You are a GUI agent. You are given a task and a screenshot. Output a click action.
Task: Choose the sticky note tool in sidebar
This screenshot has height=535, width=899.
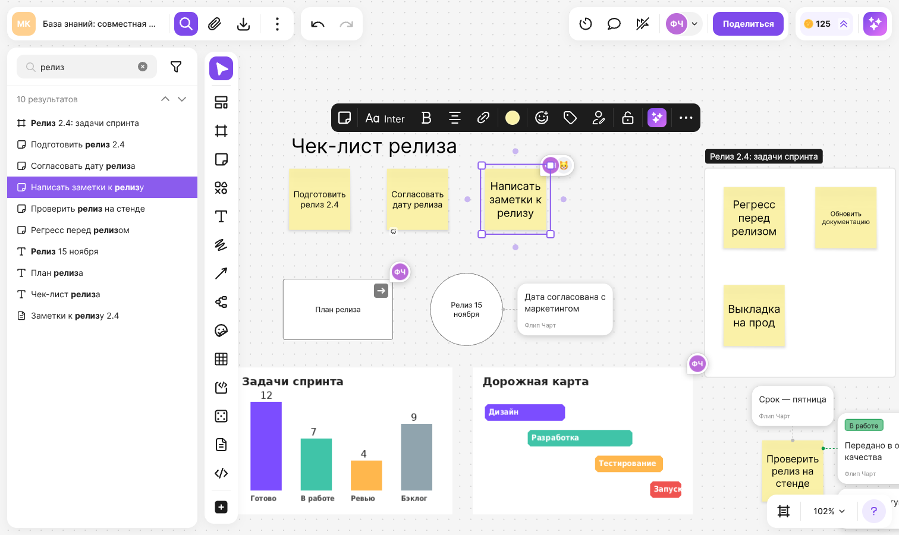221,159
